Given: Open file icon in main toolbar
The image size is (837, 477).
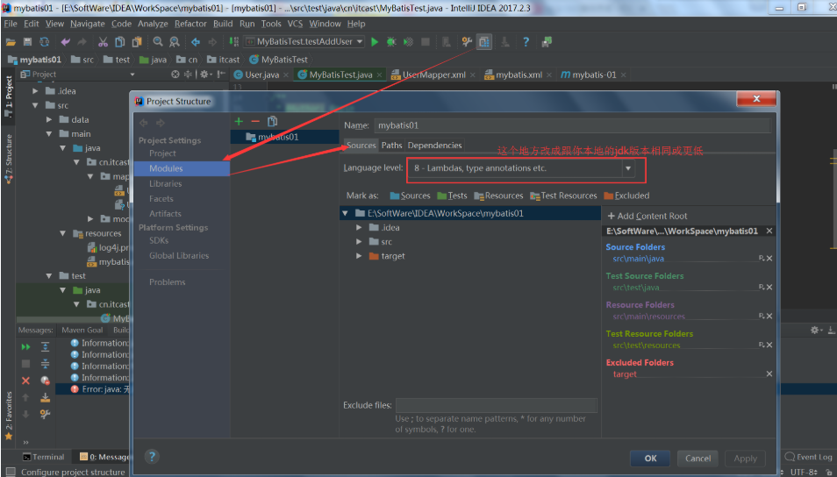Looking at the screenshot, I should 11,41.
